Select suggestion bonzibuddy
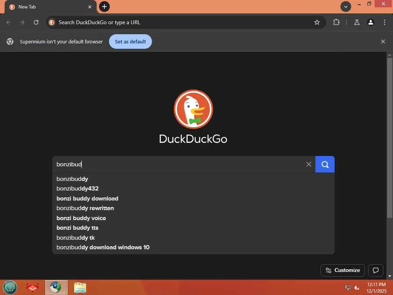The height and width of the screenshot is (295, 393). [193, 179]
